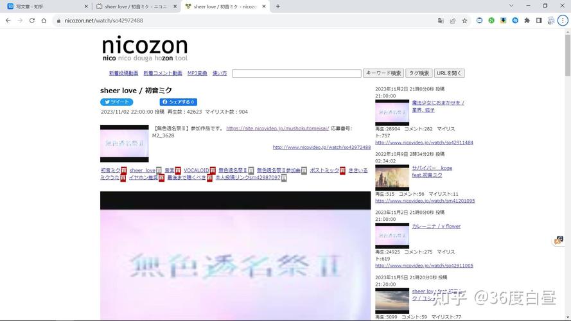Screen dimensions: 571x321
Task: Switch to the sheer love ニコニコ tab
Action: (x=136, y=6)
